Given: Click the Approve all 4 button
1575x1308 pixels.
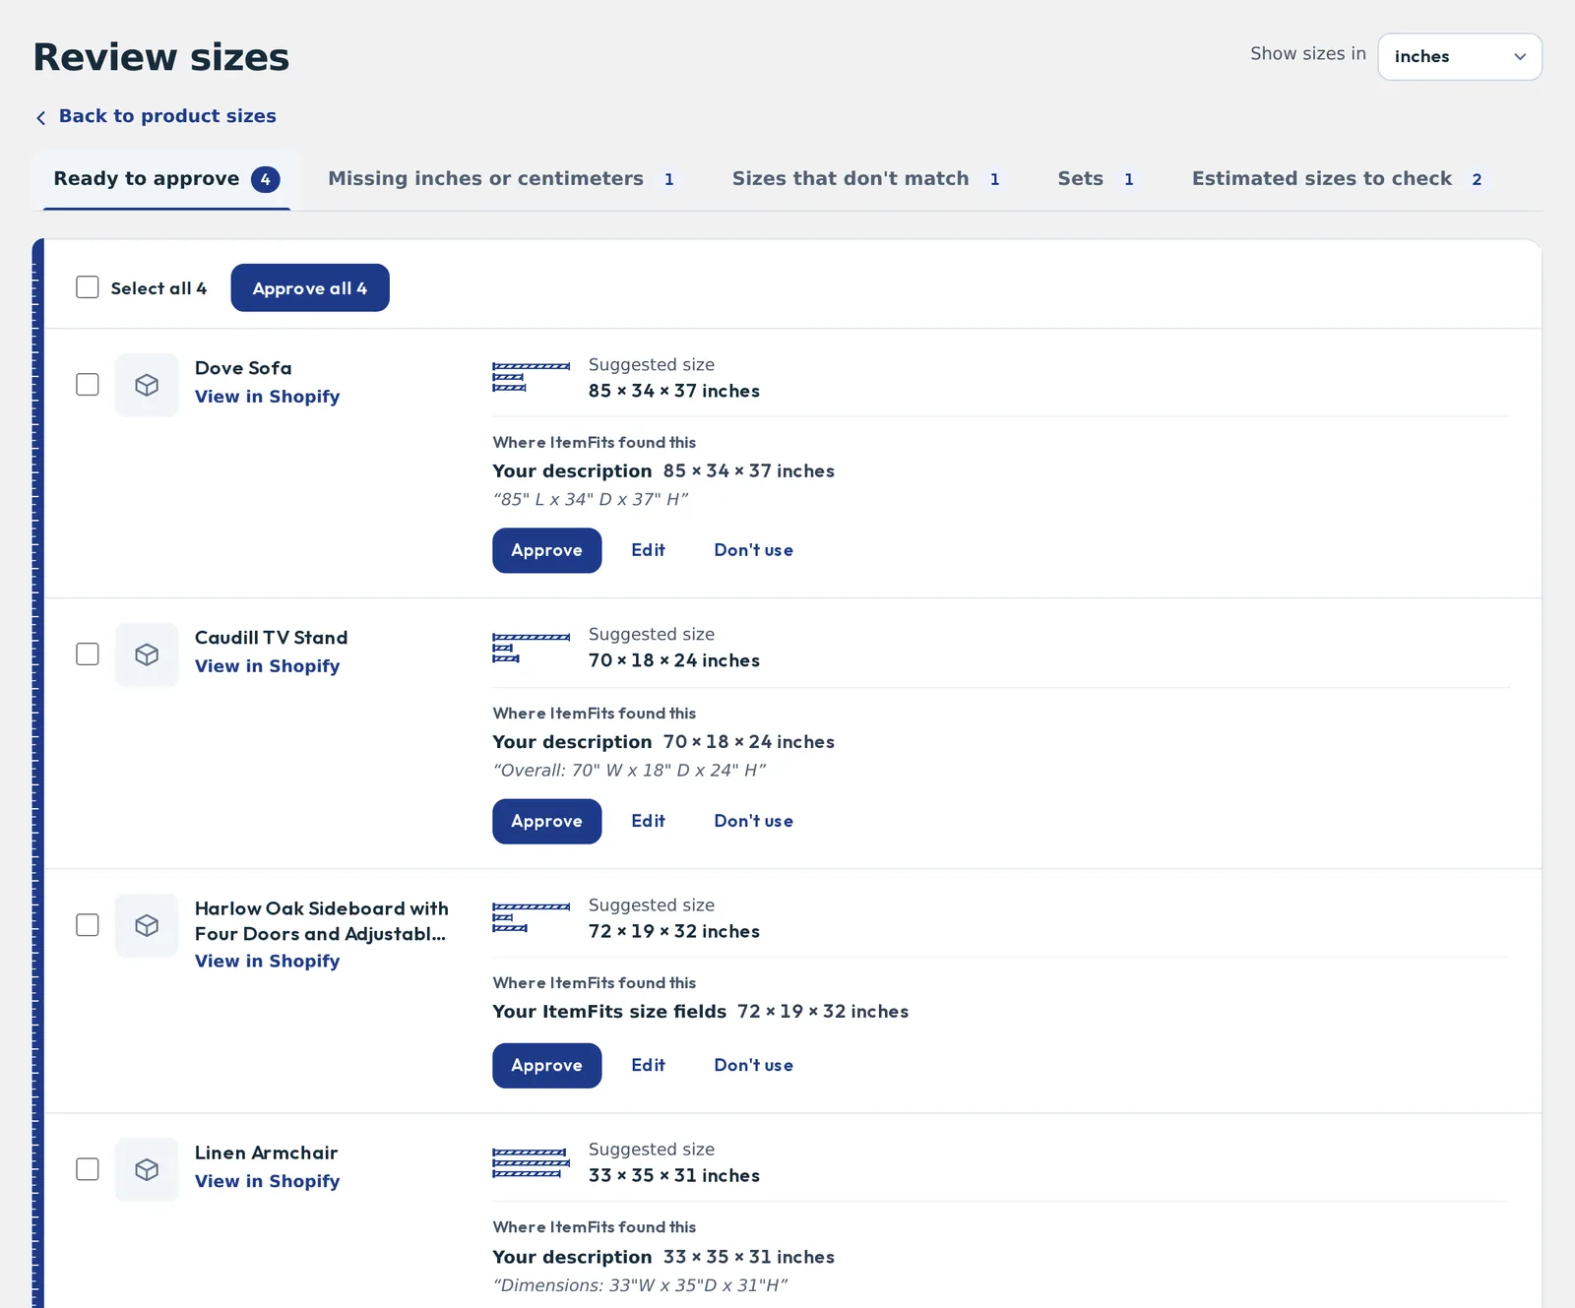Looking at the screenshot, I should coord(310,287).
